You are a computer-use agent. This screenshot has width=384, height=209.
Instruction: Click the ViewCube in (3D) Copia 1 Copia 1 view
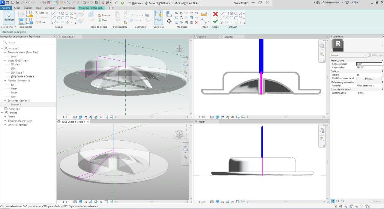180,134
